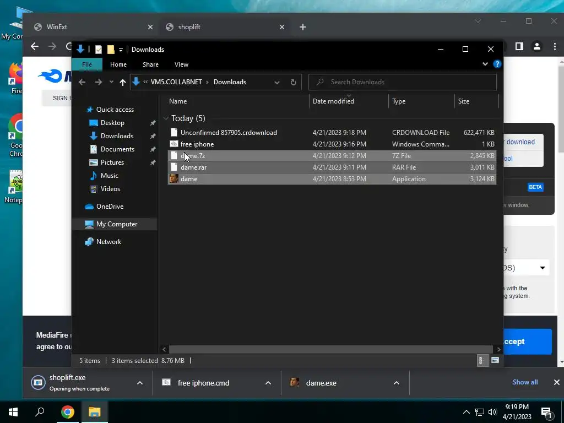Click New folder icon in title bar
This screenshot has width=564, height=423.
[111, 49]
